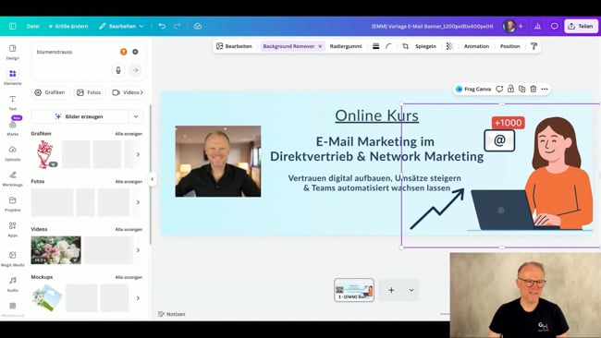Undo the last action
The width and height of the screenshot is (601, 338).
[162, 26]
